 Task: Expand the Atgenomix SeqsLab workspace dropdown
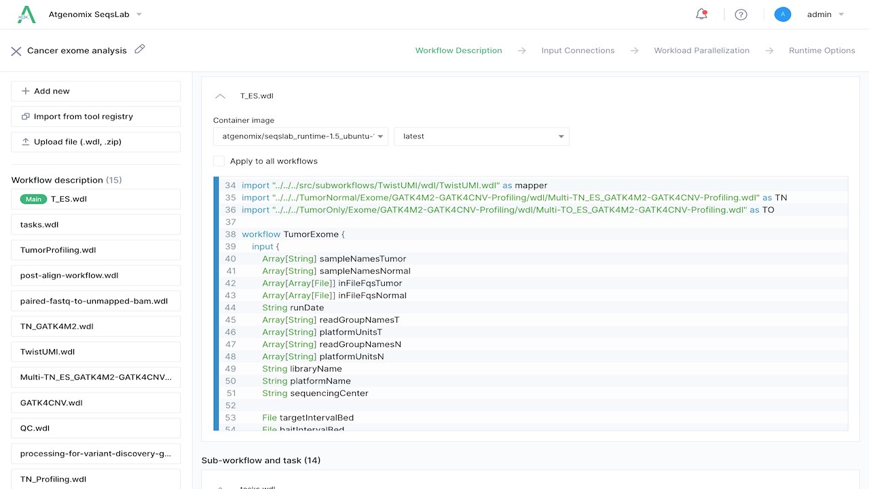pos(139,14)
